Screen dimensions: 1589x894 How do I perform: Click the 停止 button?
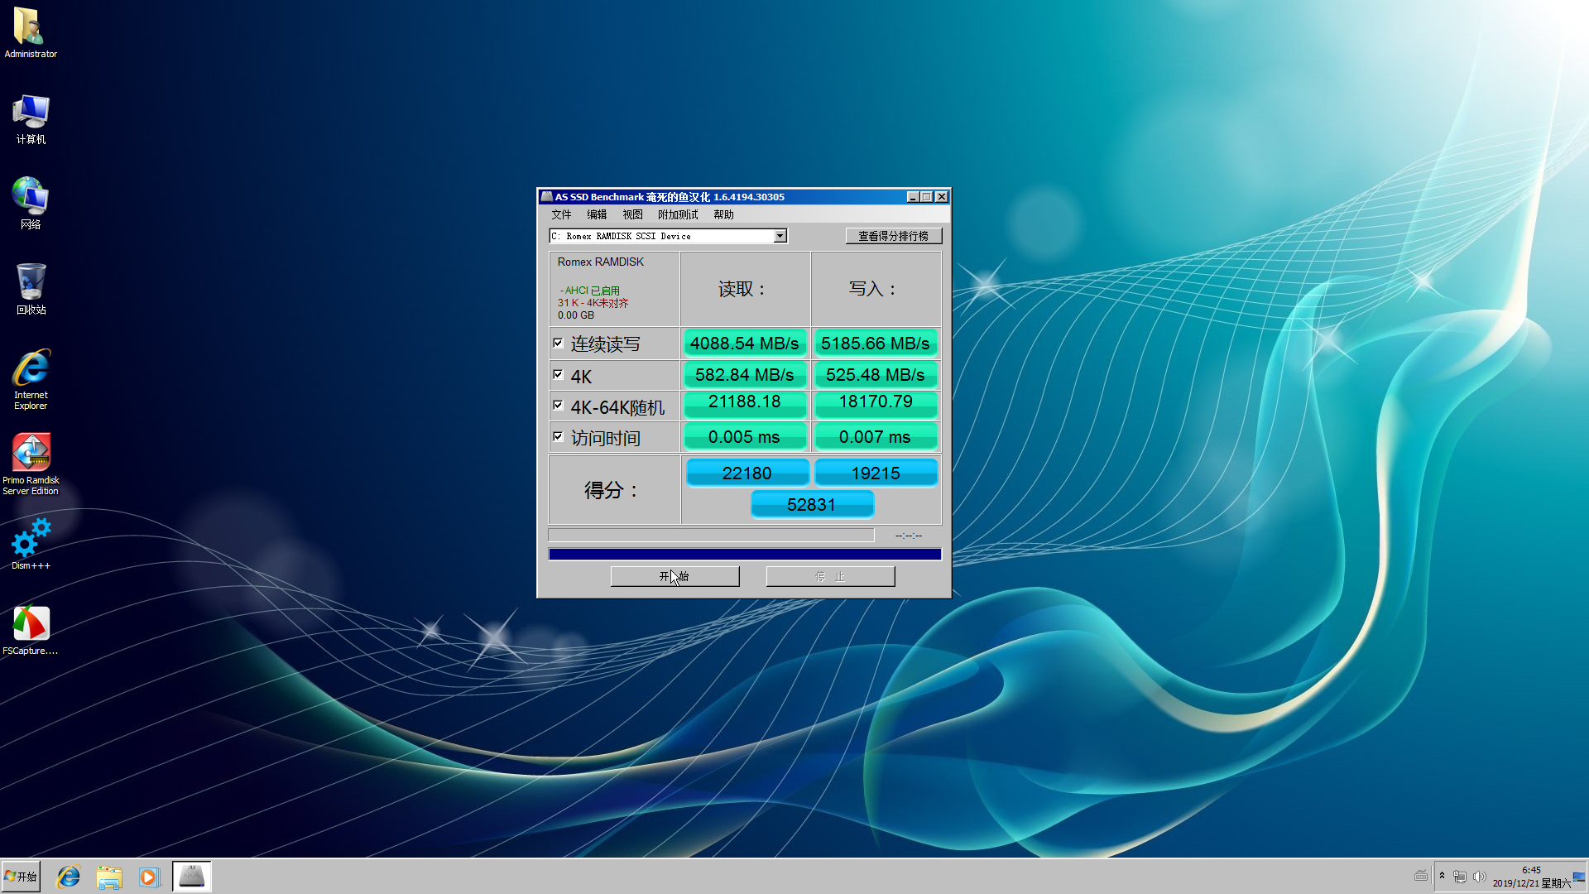(830, 576)
